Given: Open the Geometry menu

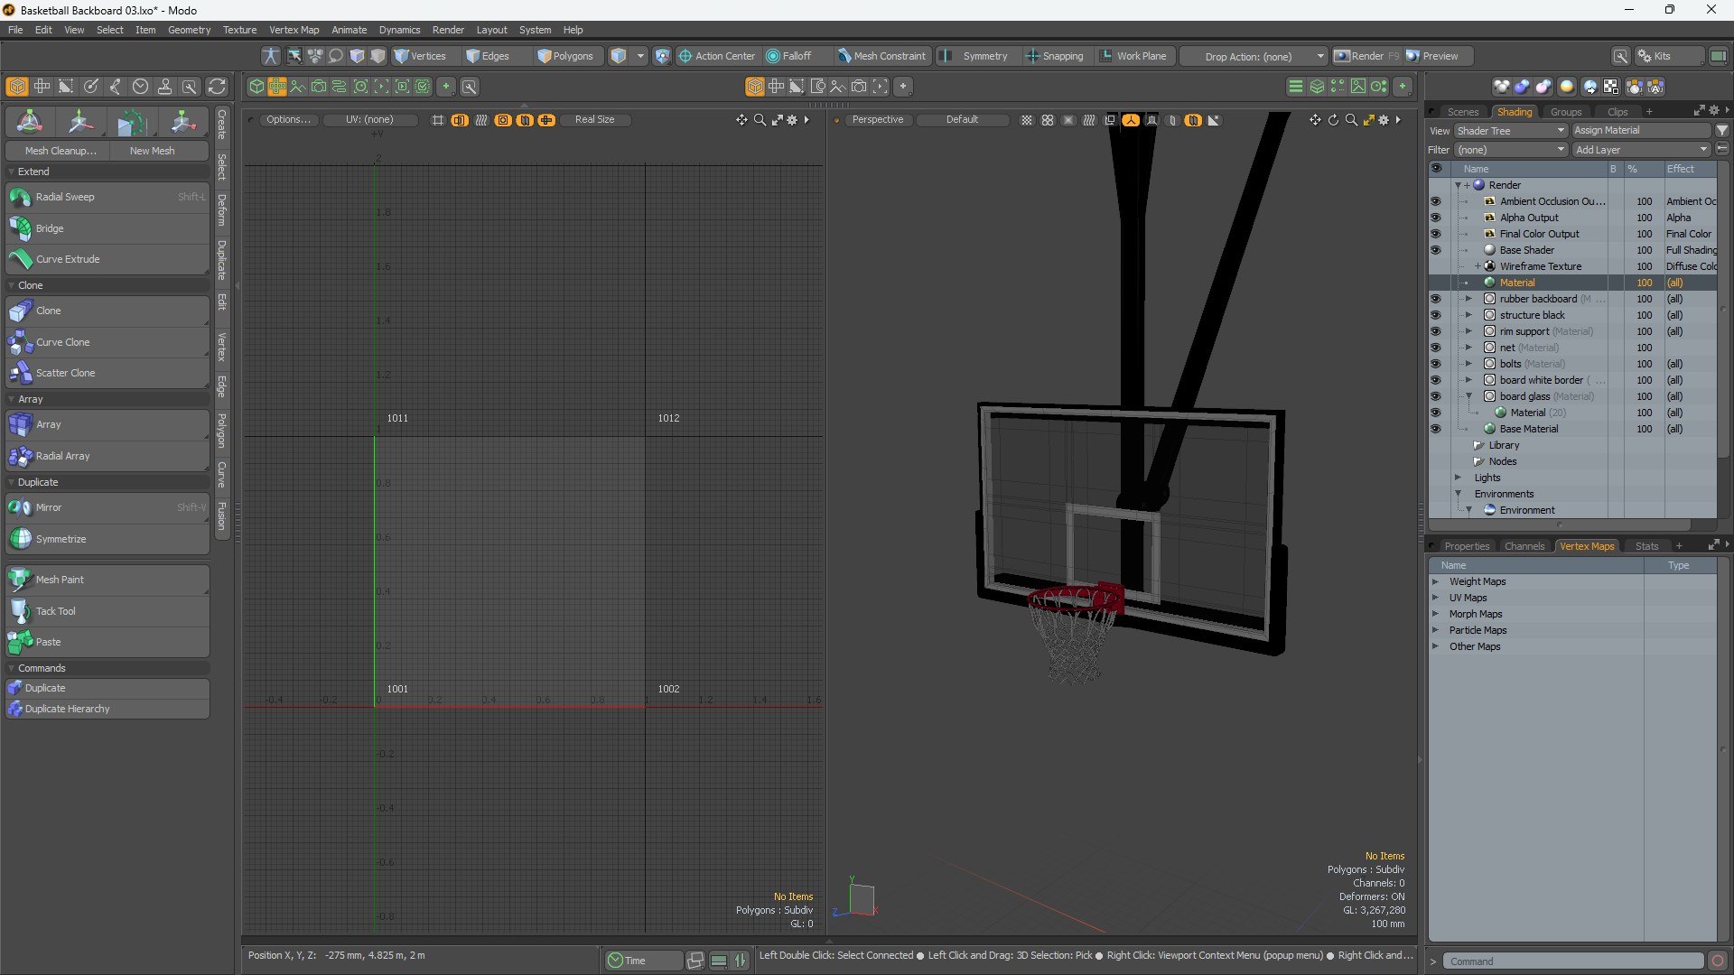Looking at the screenshot, I should pos(189,30).
